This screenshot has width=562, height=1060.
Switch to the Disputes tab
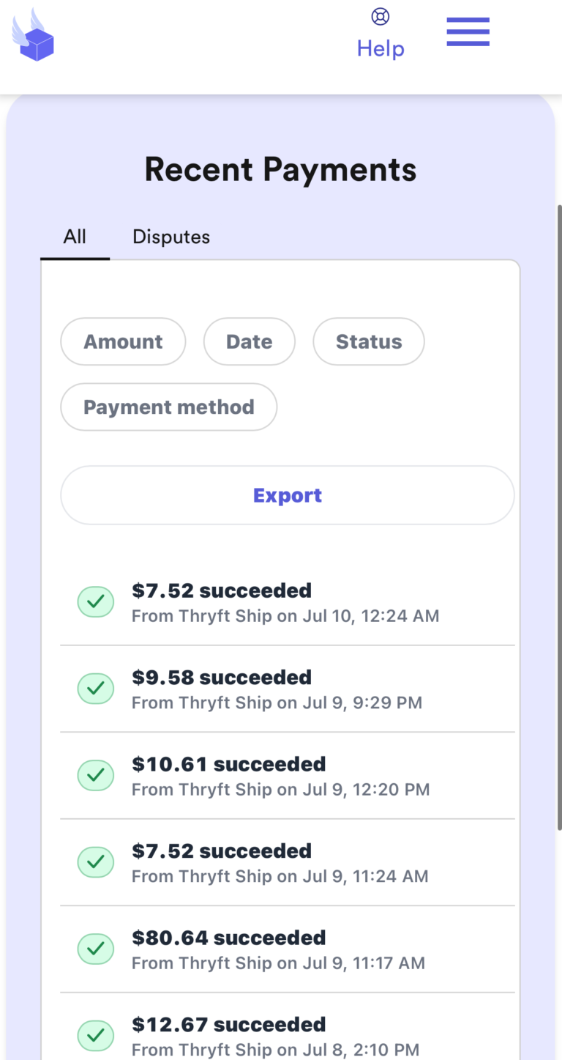(171, 237)
